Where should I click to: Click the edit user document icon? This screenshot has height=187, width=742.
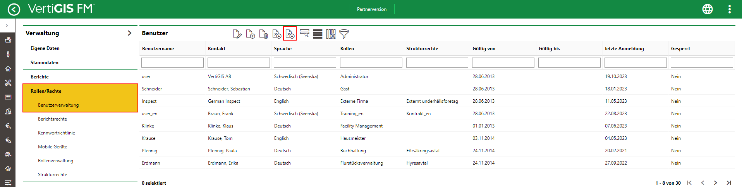click(x=237, y=34)
